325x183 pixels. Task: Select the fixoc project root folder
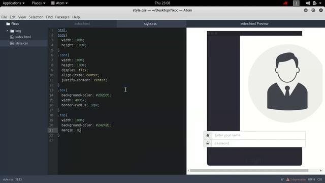[15, 24]
